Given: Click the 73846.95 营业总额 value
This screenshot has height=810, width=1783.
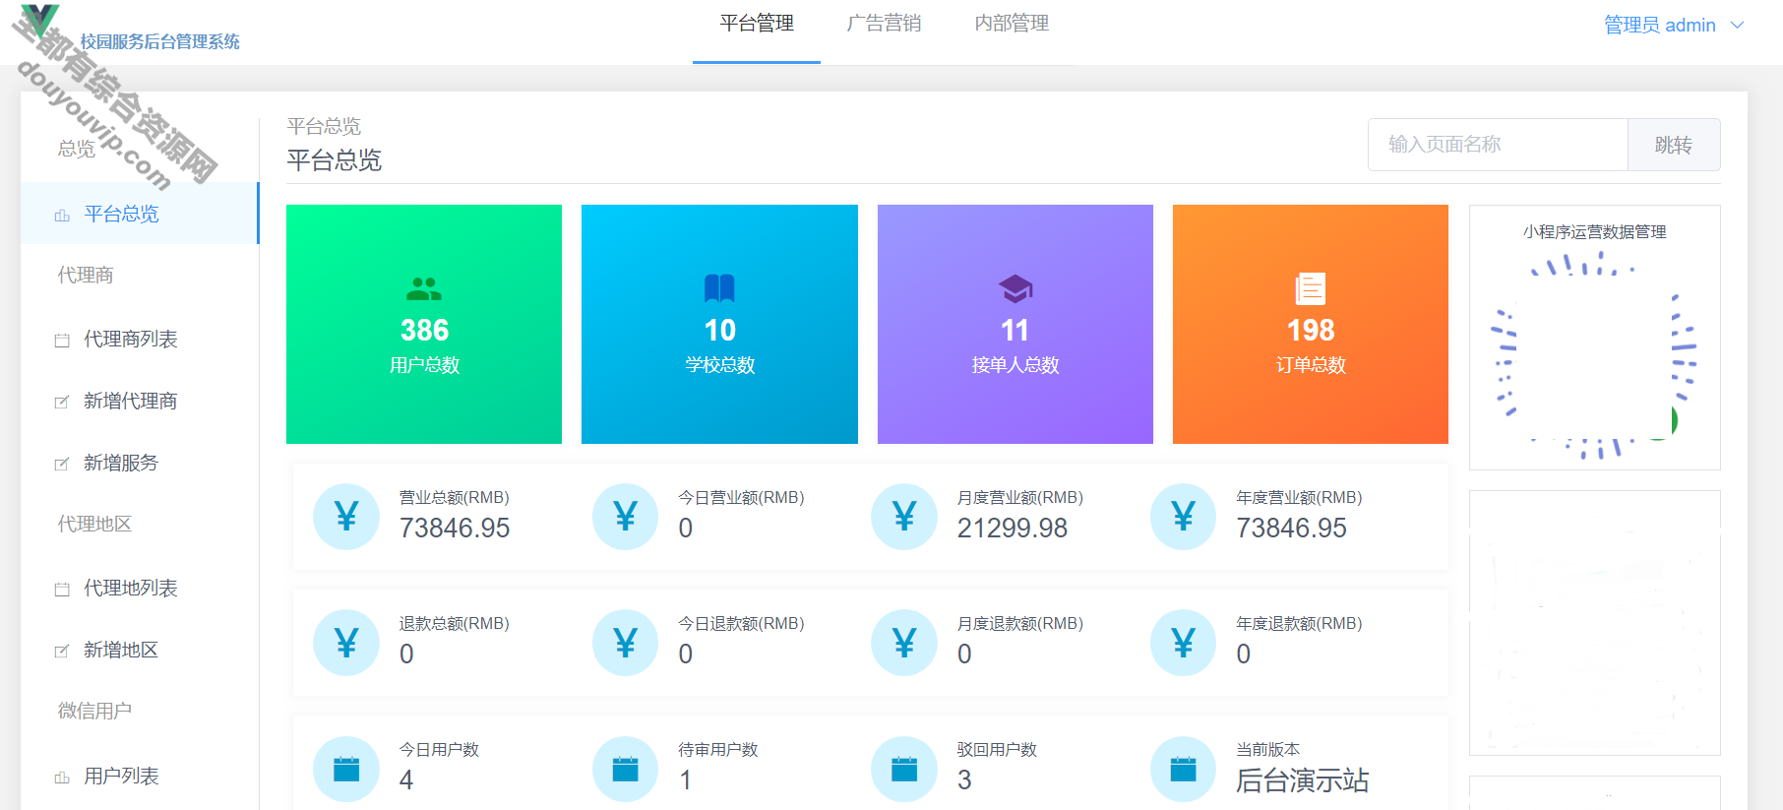Looking at the screenshot, I should (455, 529).
